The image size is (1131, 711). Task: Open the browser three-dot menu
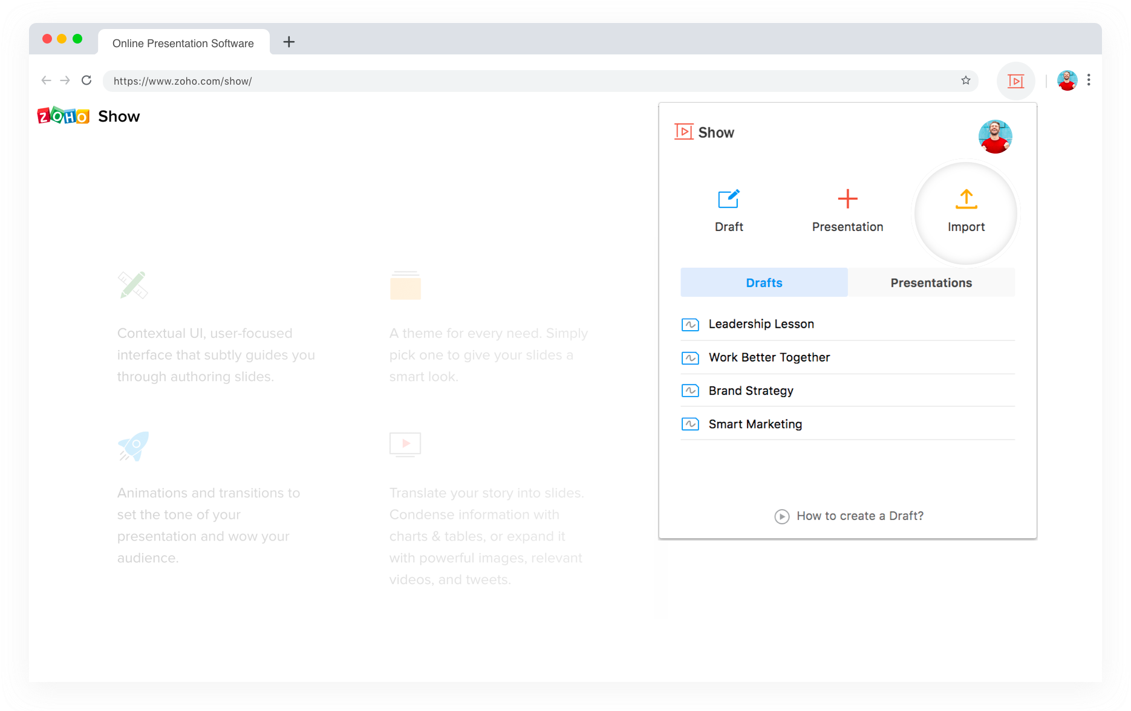[x=1089, y=80]
